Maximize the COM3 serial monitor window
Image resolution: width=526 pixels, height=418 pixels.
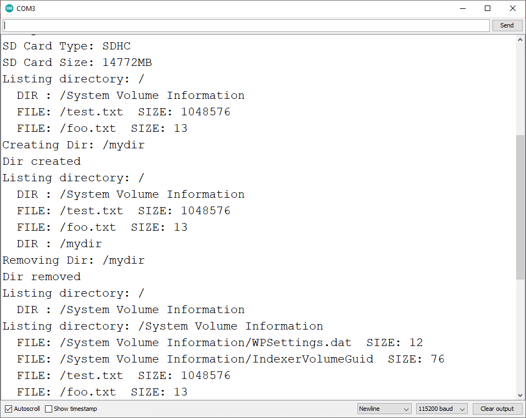point(488,8)
